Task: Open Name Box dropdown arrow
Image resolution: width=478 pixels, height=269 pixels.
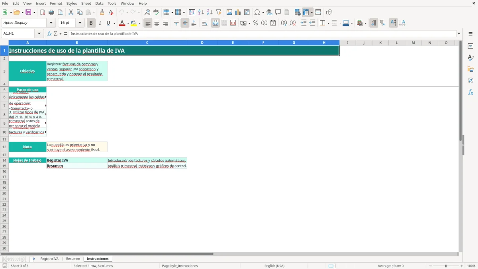Action: coord(39,34)
